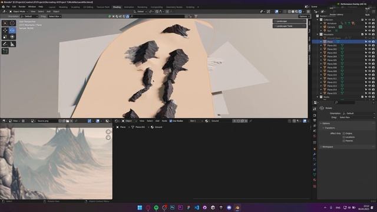
Task: Select the Cursor tool in viewport toolbar
Action: click(x=12, y=23)
